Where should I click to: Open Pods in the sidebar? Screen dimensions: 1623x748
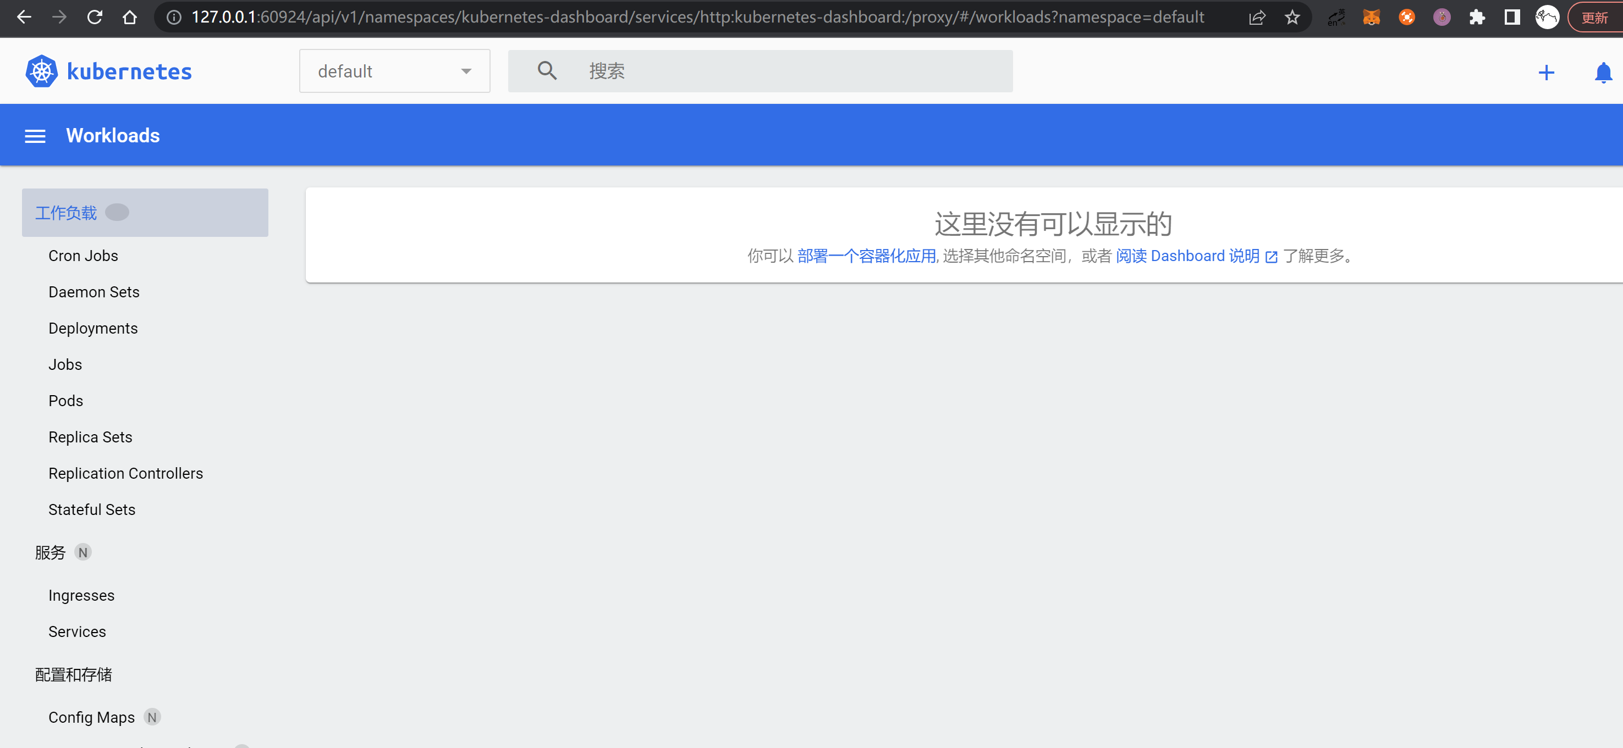(65, 401)
